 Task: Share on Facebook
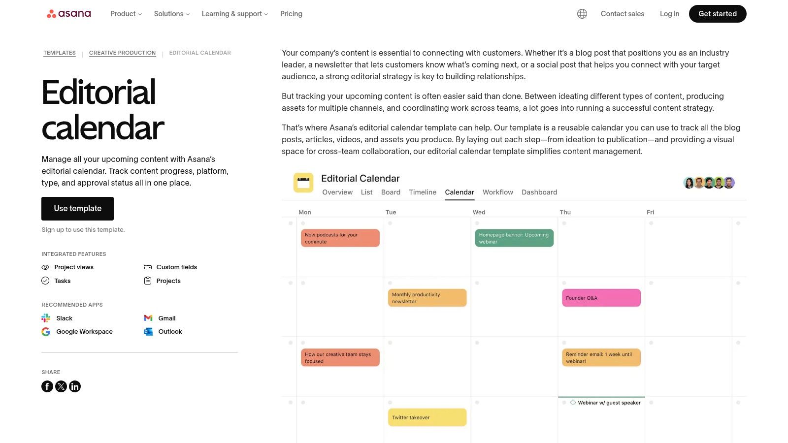47,386
